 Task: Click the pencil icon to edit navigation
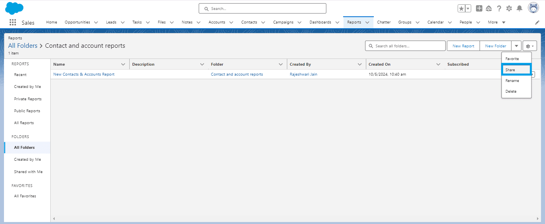pyautogui.click(x=537, y=23)
